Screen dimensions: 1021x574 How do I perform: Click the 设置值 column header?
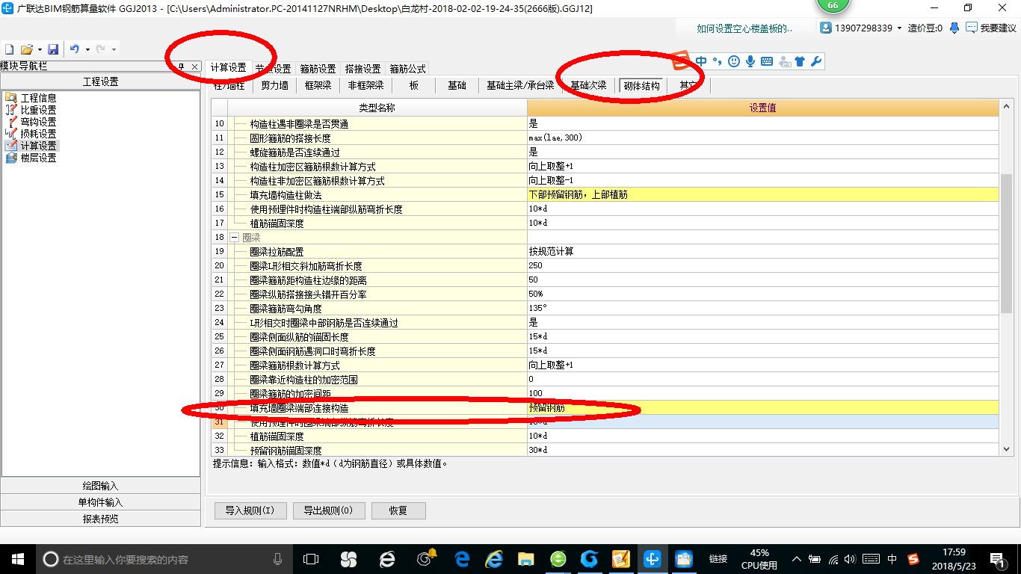click(x=762, y=108)
